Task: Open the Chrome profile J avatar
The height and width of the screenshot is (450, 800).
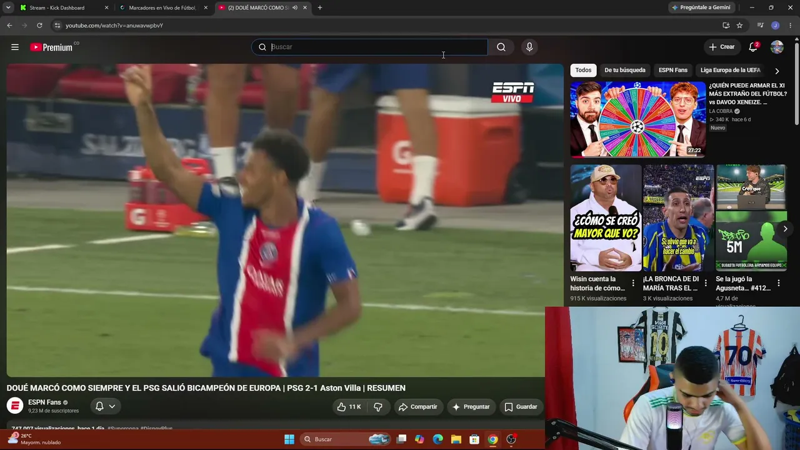Action: click(x=775, y=25)
